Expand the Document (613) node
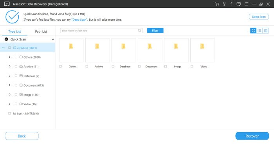Viewport: 274px width, 145px height. tap(10, 85)
